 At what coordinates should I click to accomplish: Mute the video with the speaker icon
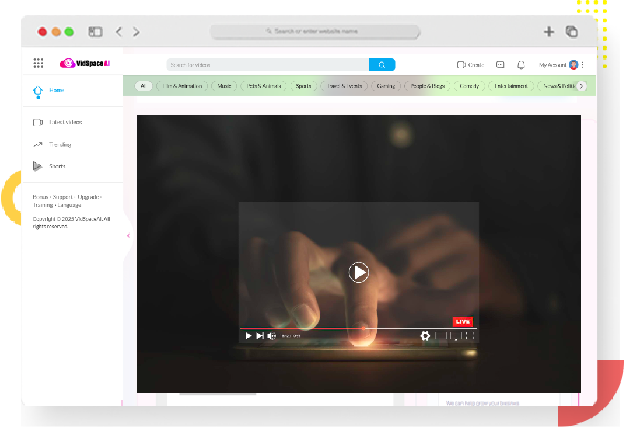point(271,336)
